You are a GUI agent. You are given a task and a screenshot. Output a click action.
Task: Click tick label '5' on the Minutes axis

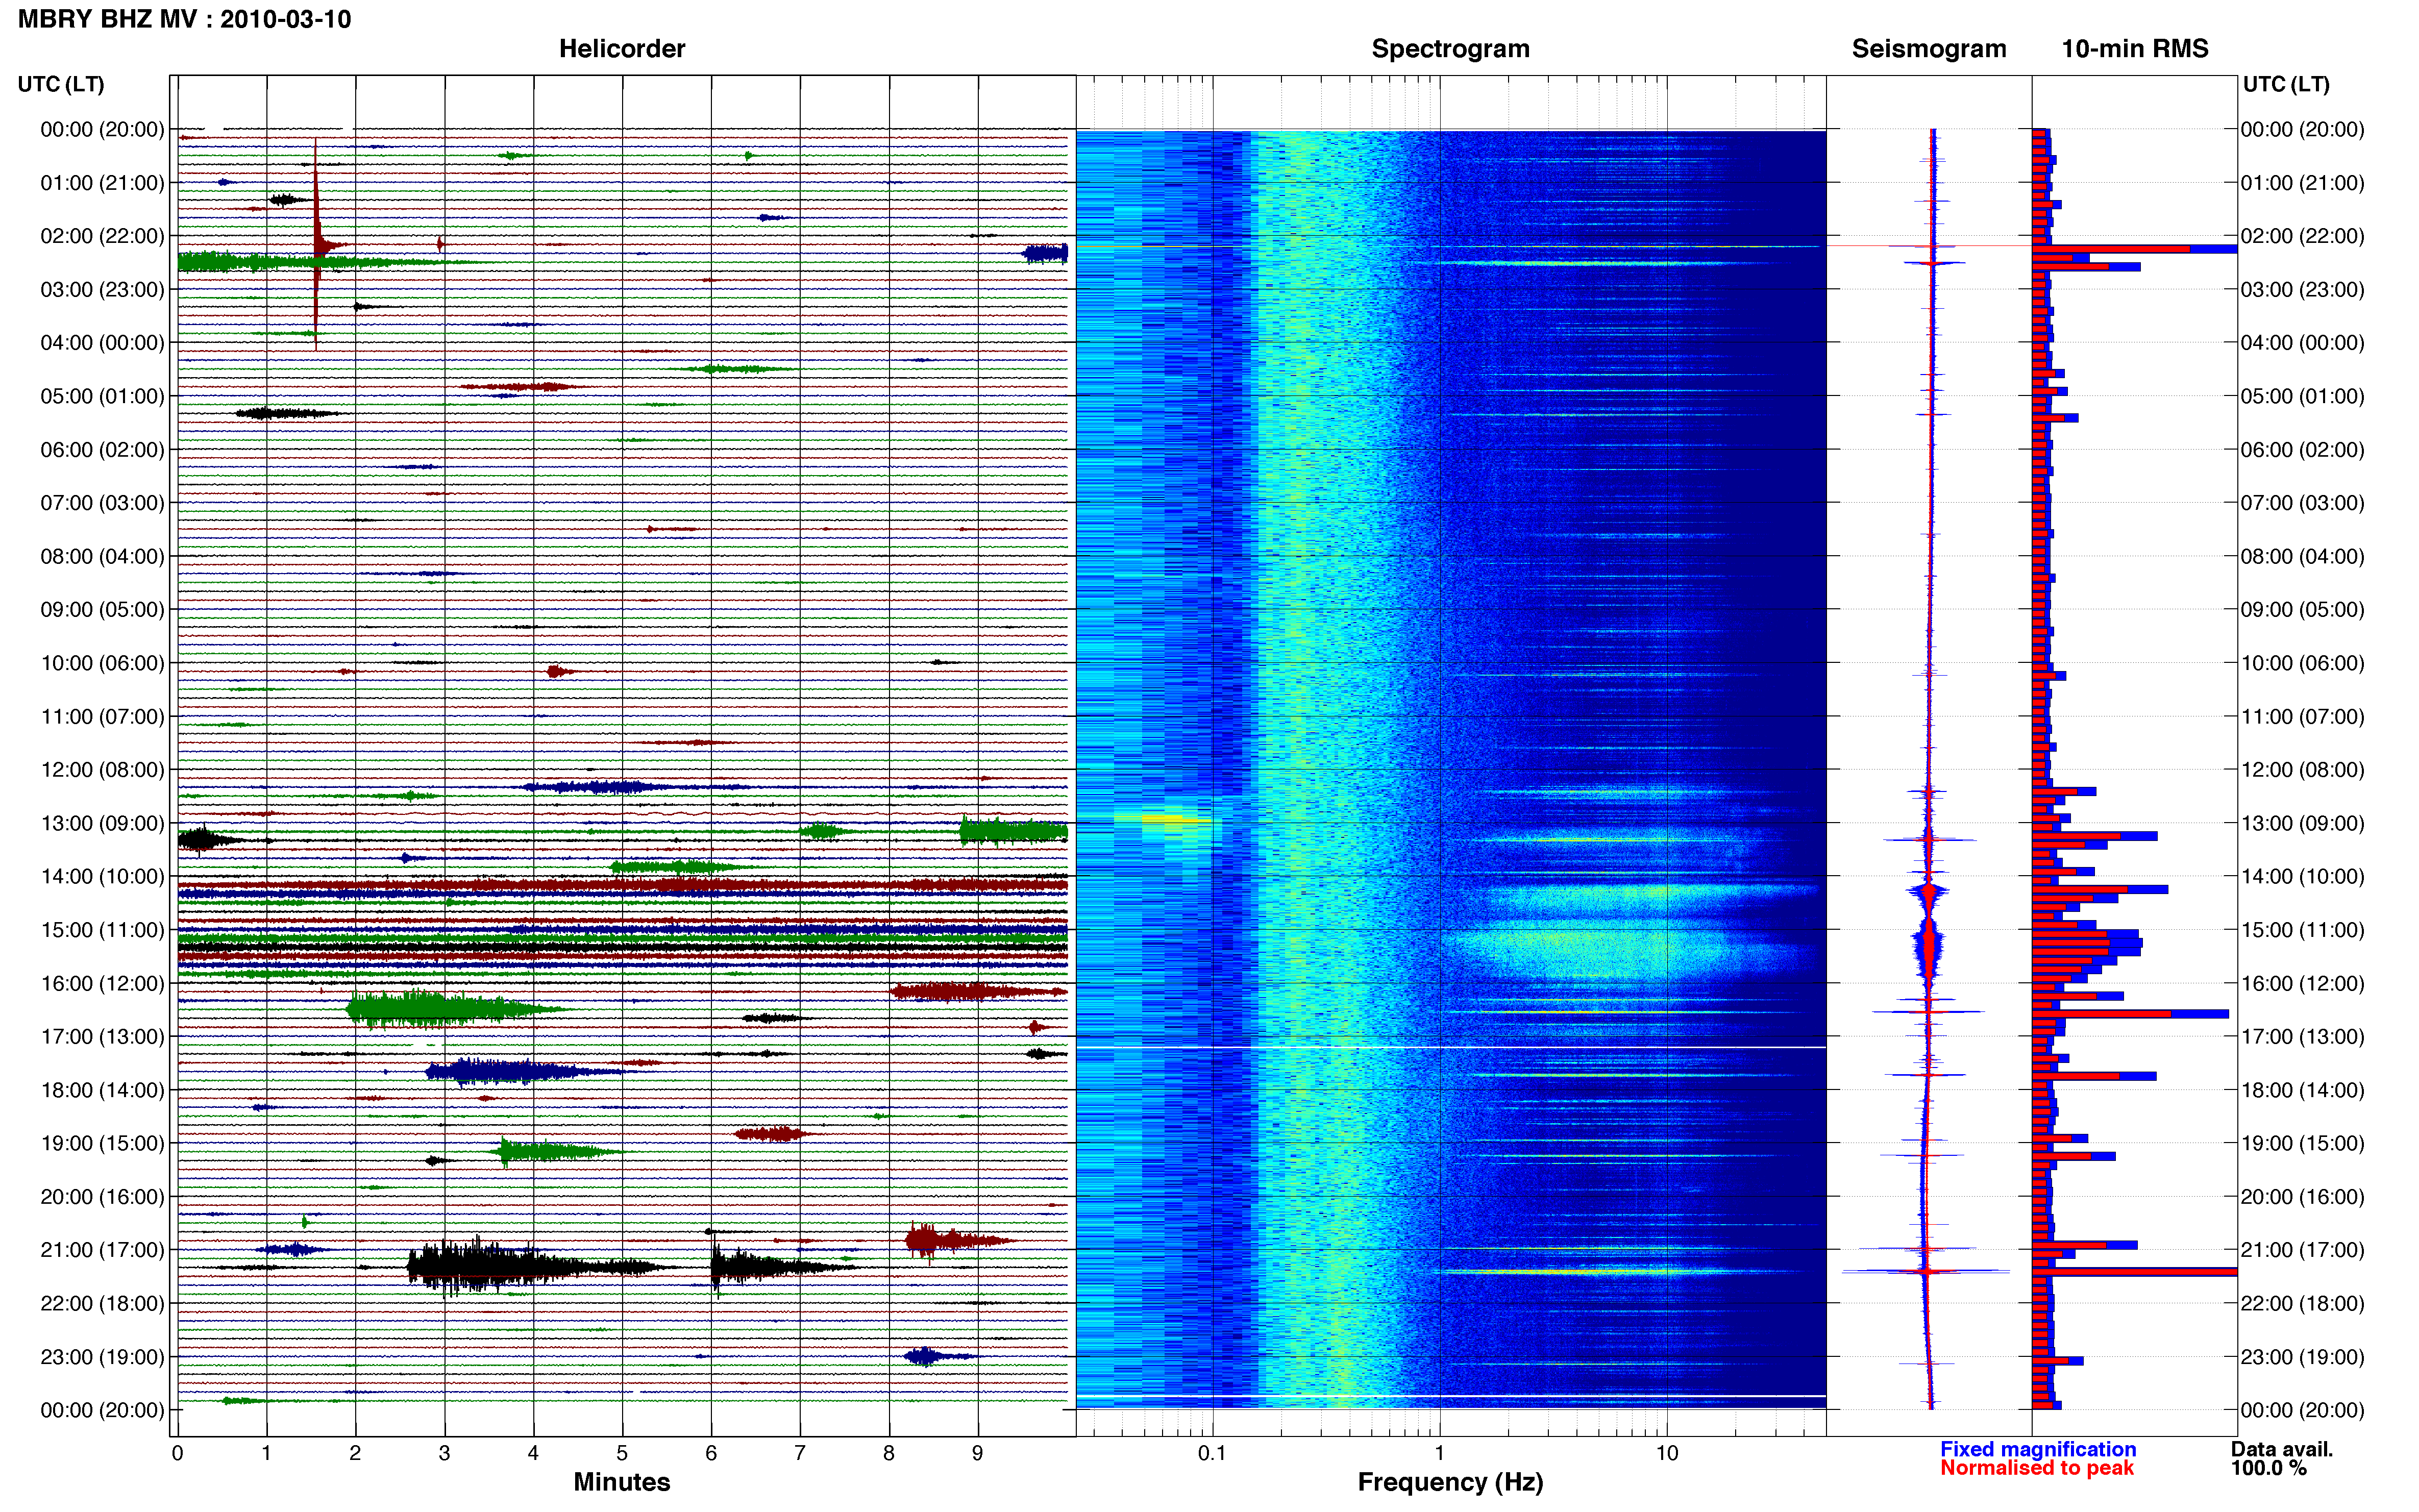622,1453
